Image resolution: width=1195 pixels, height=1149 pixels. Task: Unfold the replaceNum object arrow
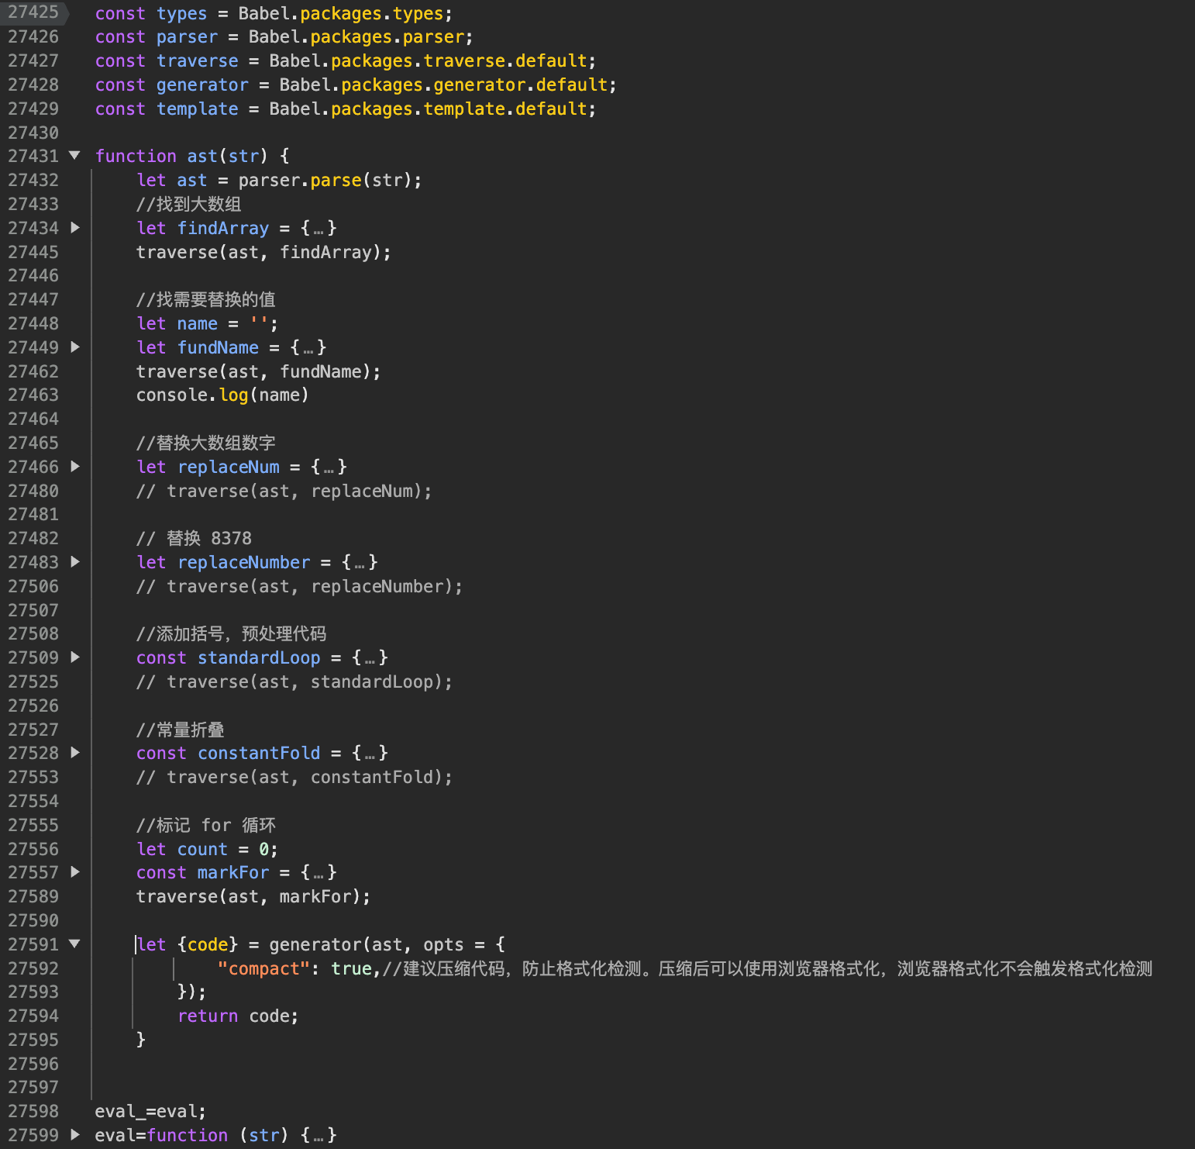coord(74,467)
